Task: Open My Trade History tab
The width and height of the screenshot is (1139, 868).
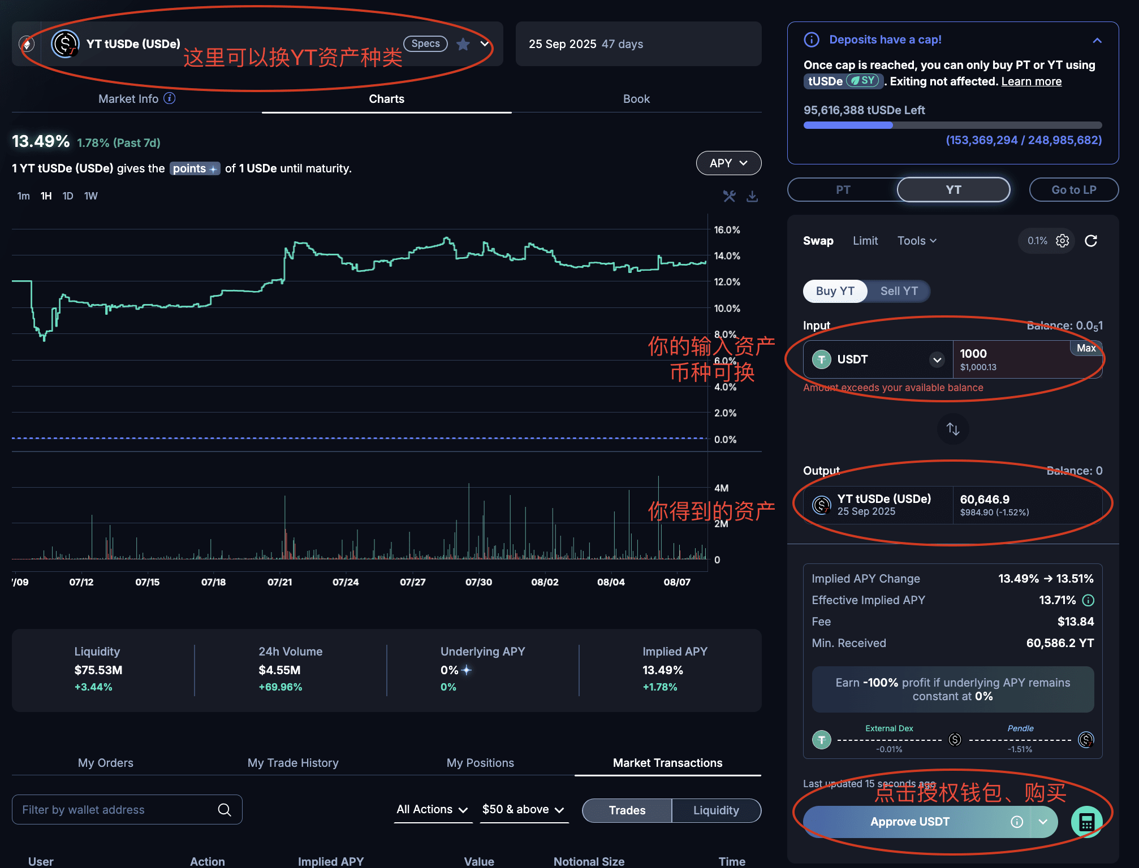Action: click(293, 763)
